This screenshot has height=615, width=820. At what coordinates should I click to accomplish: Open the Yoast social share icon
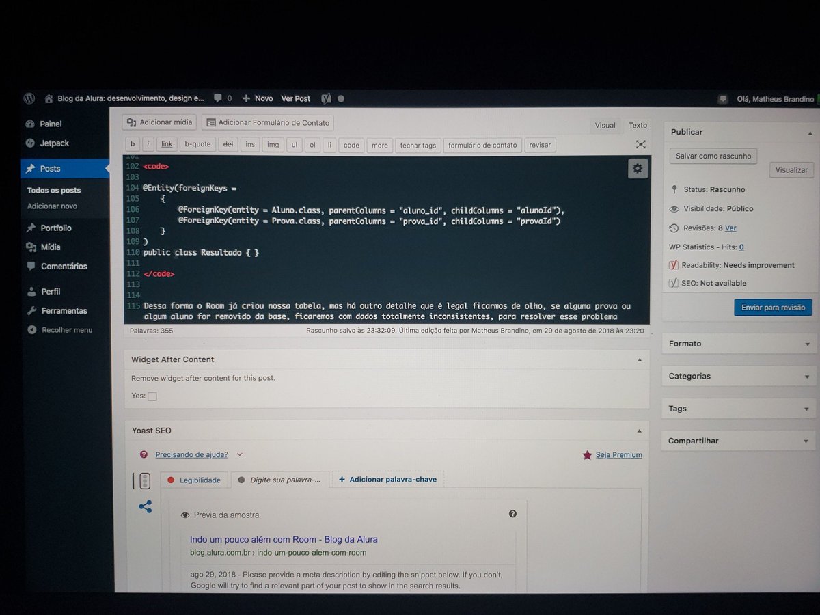[x=145, y=507]
